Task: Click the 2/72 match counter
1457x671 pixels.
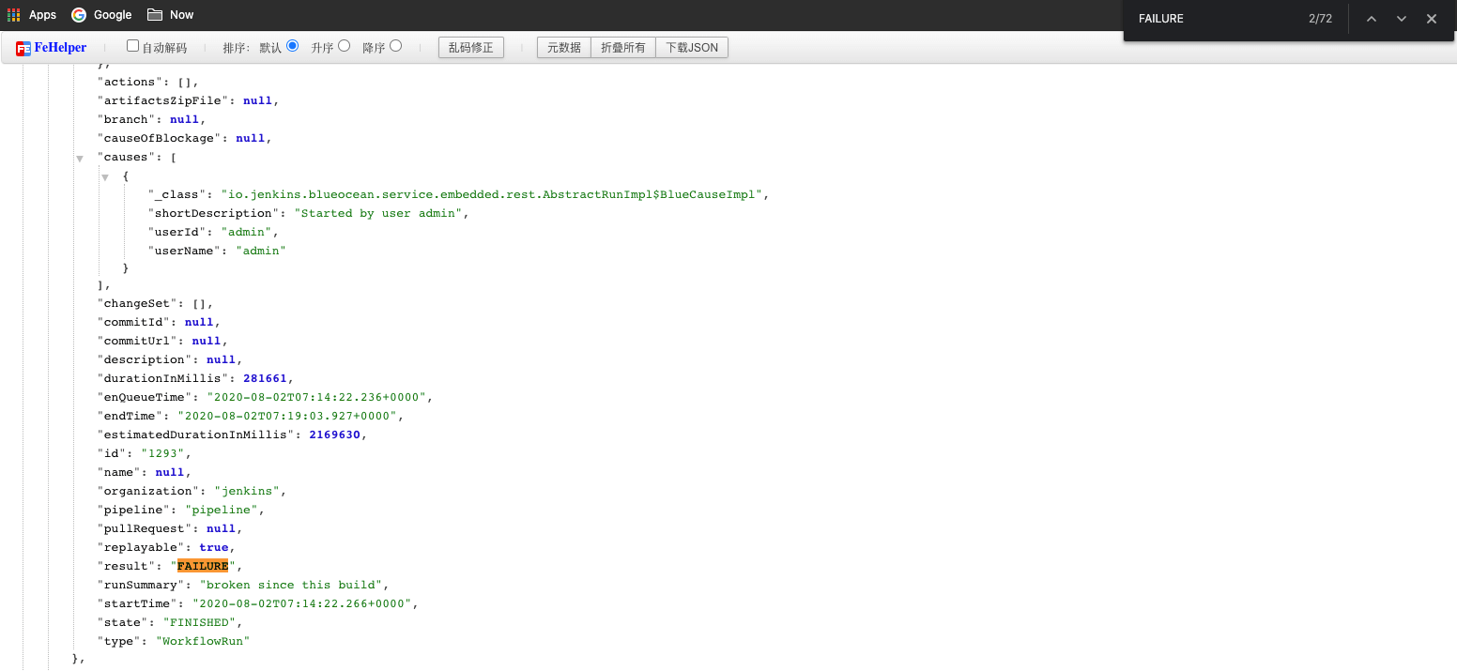Action: click(x=1320, y=19)
